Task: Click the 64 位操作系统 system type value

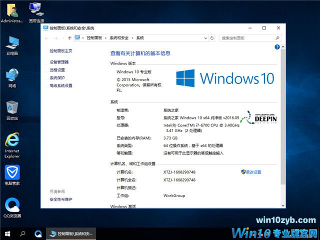Action: pyautogui.click(x=193, y=145)
